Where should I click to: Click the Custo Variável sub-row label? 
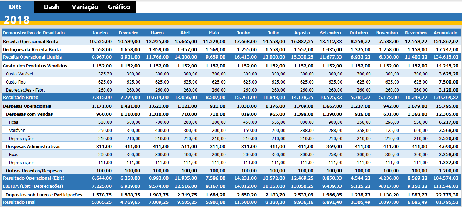19,74
